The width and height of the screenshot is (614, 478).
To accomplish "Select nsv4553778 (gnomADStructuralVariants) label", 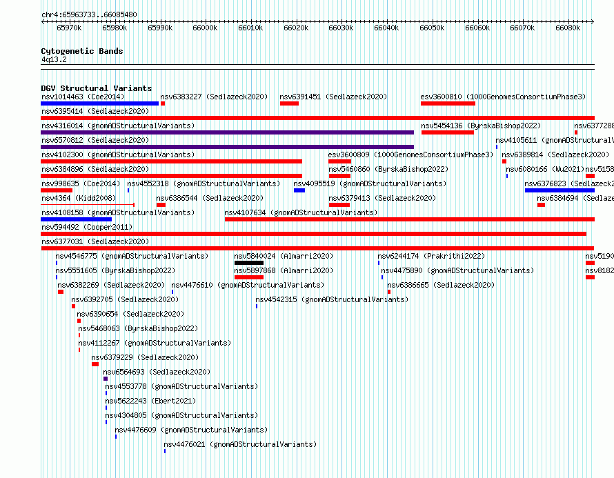I will pos(181,386).
